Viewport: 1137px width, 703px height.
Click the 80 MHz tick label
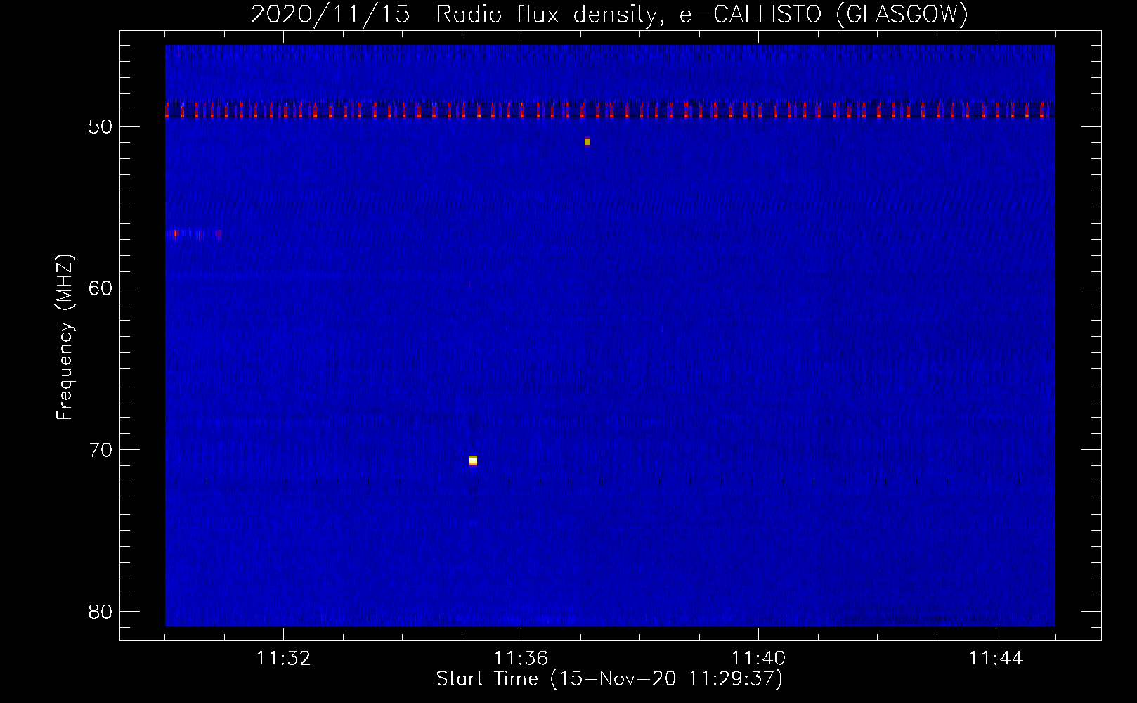click(x=101, y=612)
